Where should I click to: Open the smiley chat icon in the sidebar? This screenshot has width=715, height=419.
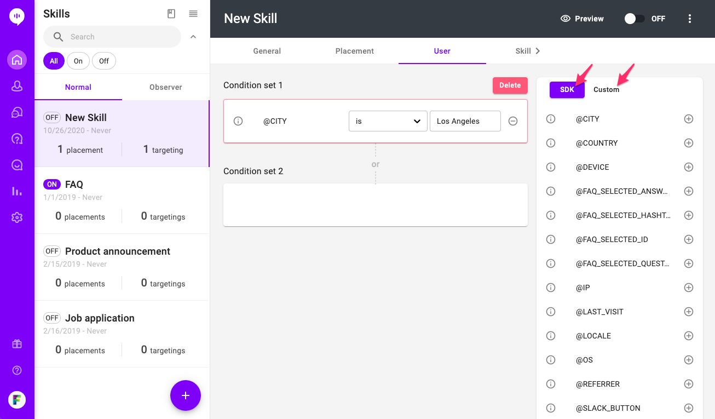tap(17, 165)
